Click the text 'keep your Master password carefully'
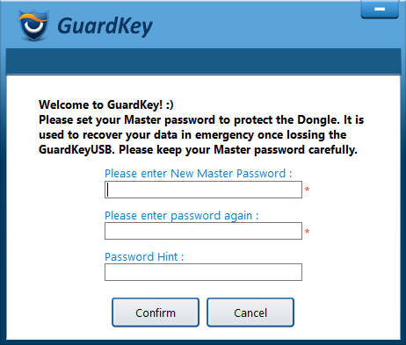The image size is (406, 345). 257,150
